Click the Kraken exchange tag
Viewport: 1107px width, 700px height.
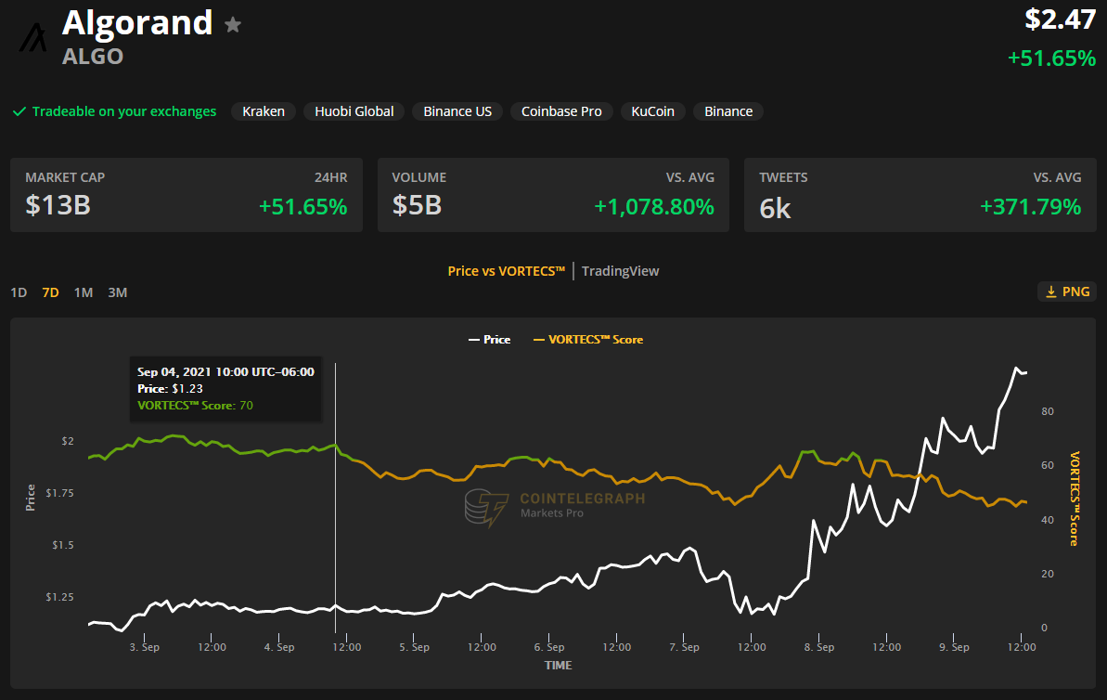[x=264, y=111]
